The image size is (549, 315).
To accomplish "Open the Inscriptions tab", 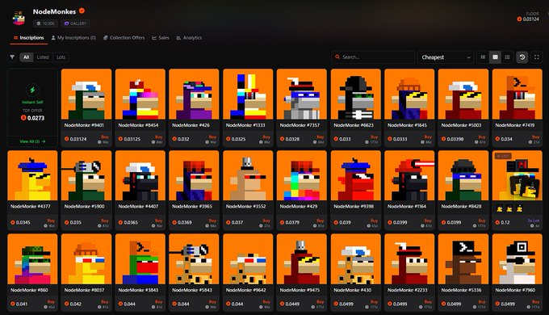I will pos(29,38).
